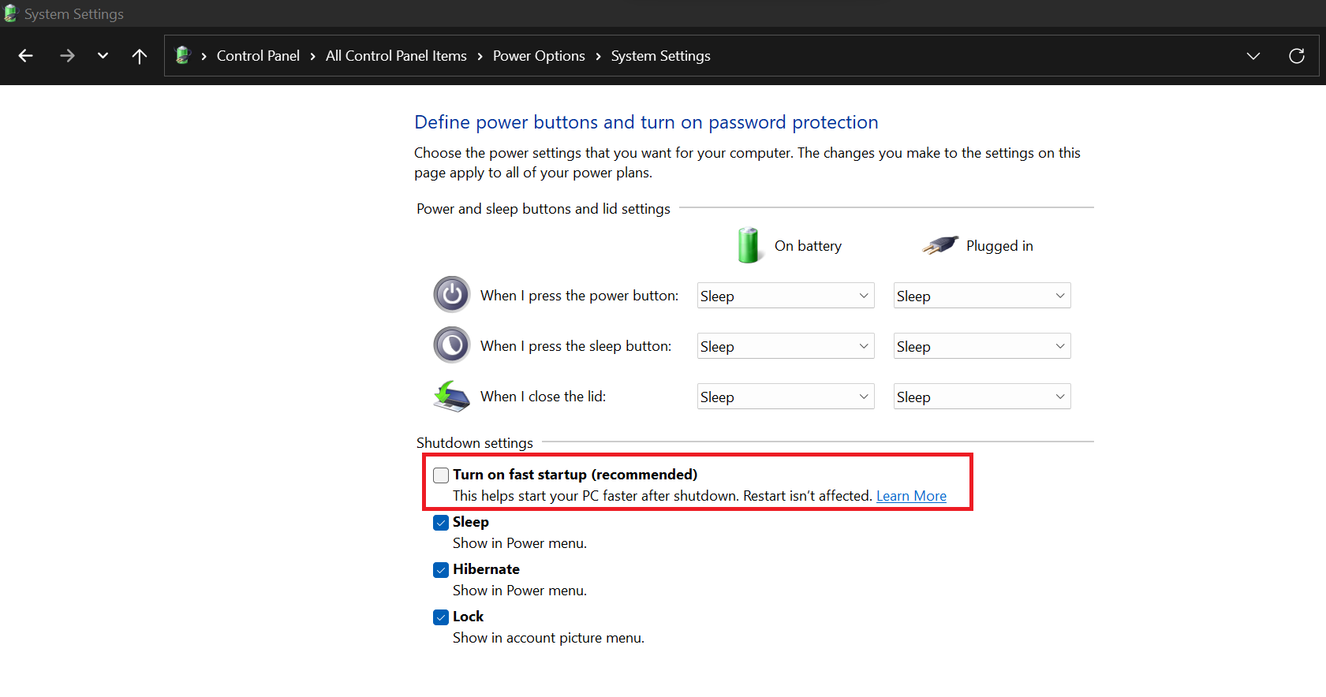Uncheck the Hibernate checkbox

[441, 570]
